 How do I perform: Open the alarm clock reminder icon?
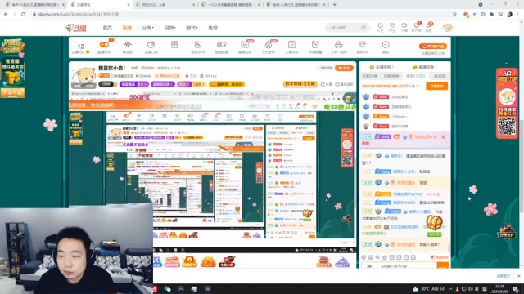coord(315,44)
